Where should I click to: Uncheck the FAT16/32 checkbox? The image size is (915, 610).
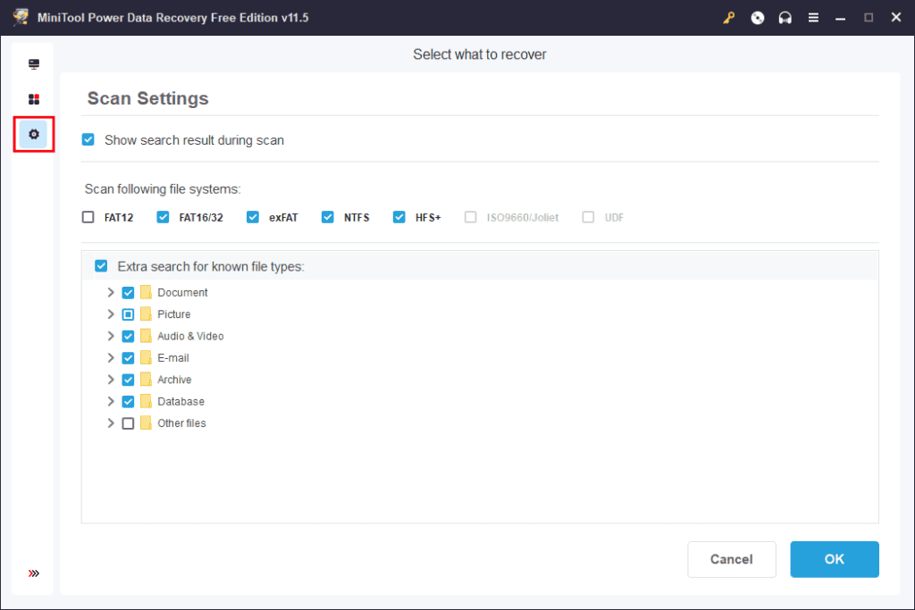163,217
